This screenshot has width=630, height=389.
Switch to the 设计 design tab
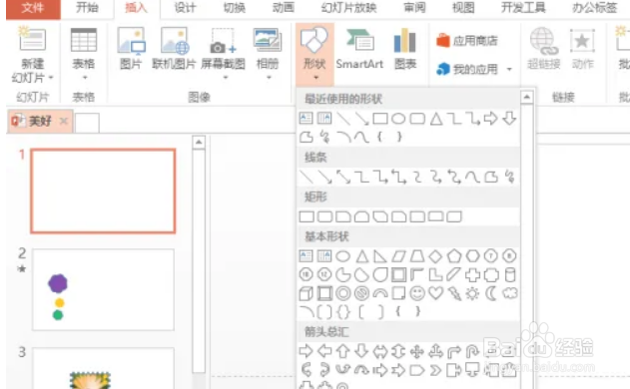point(186,8)
